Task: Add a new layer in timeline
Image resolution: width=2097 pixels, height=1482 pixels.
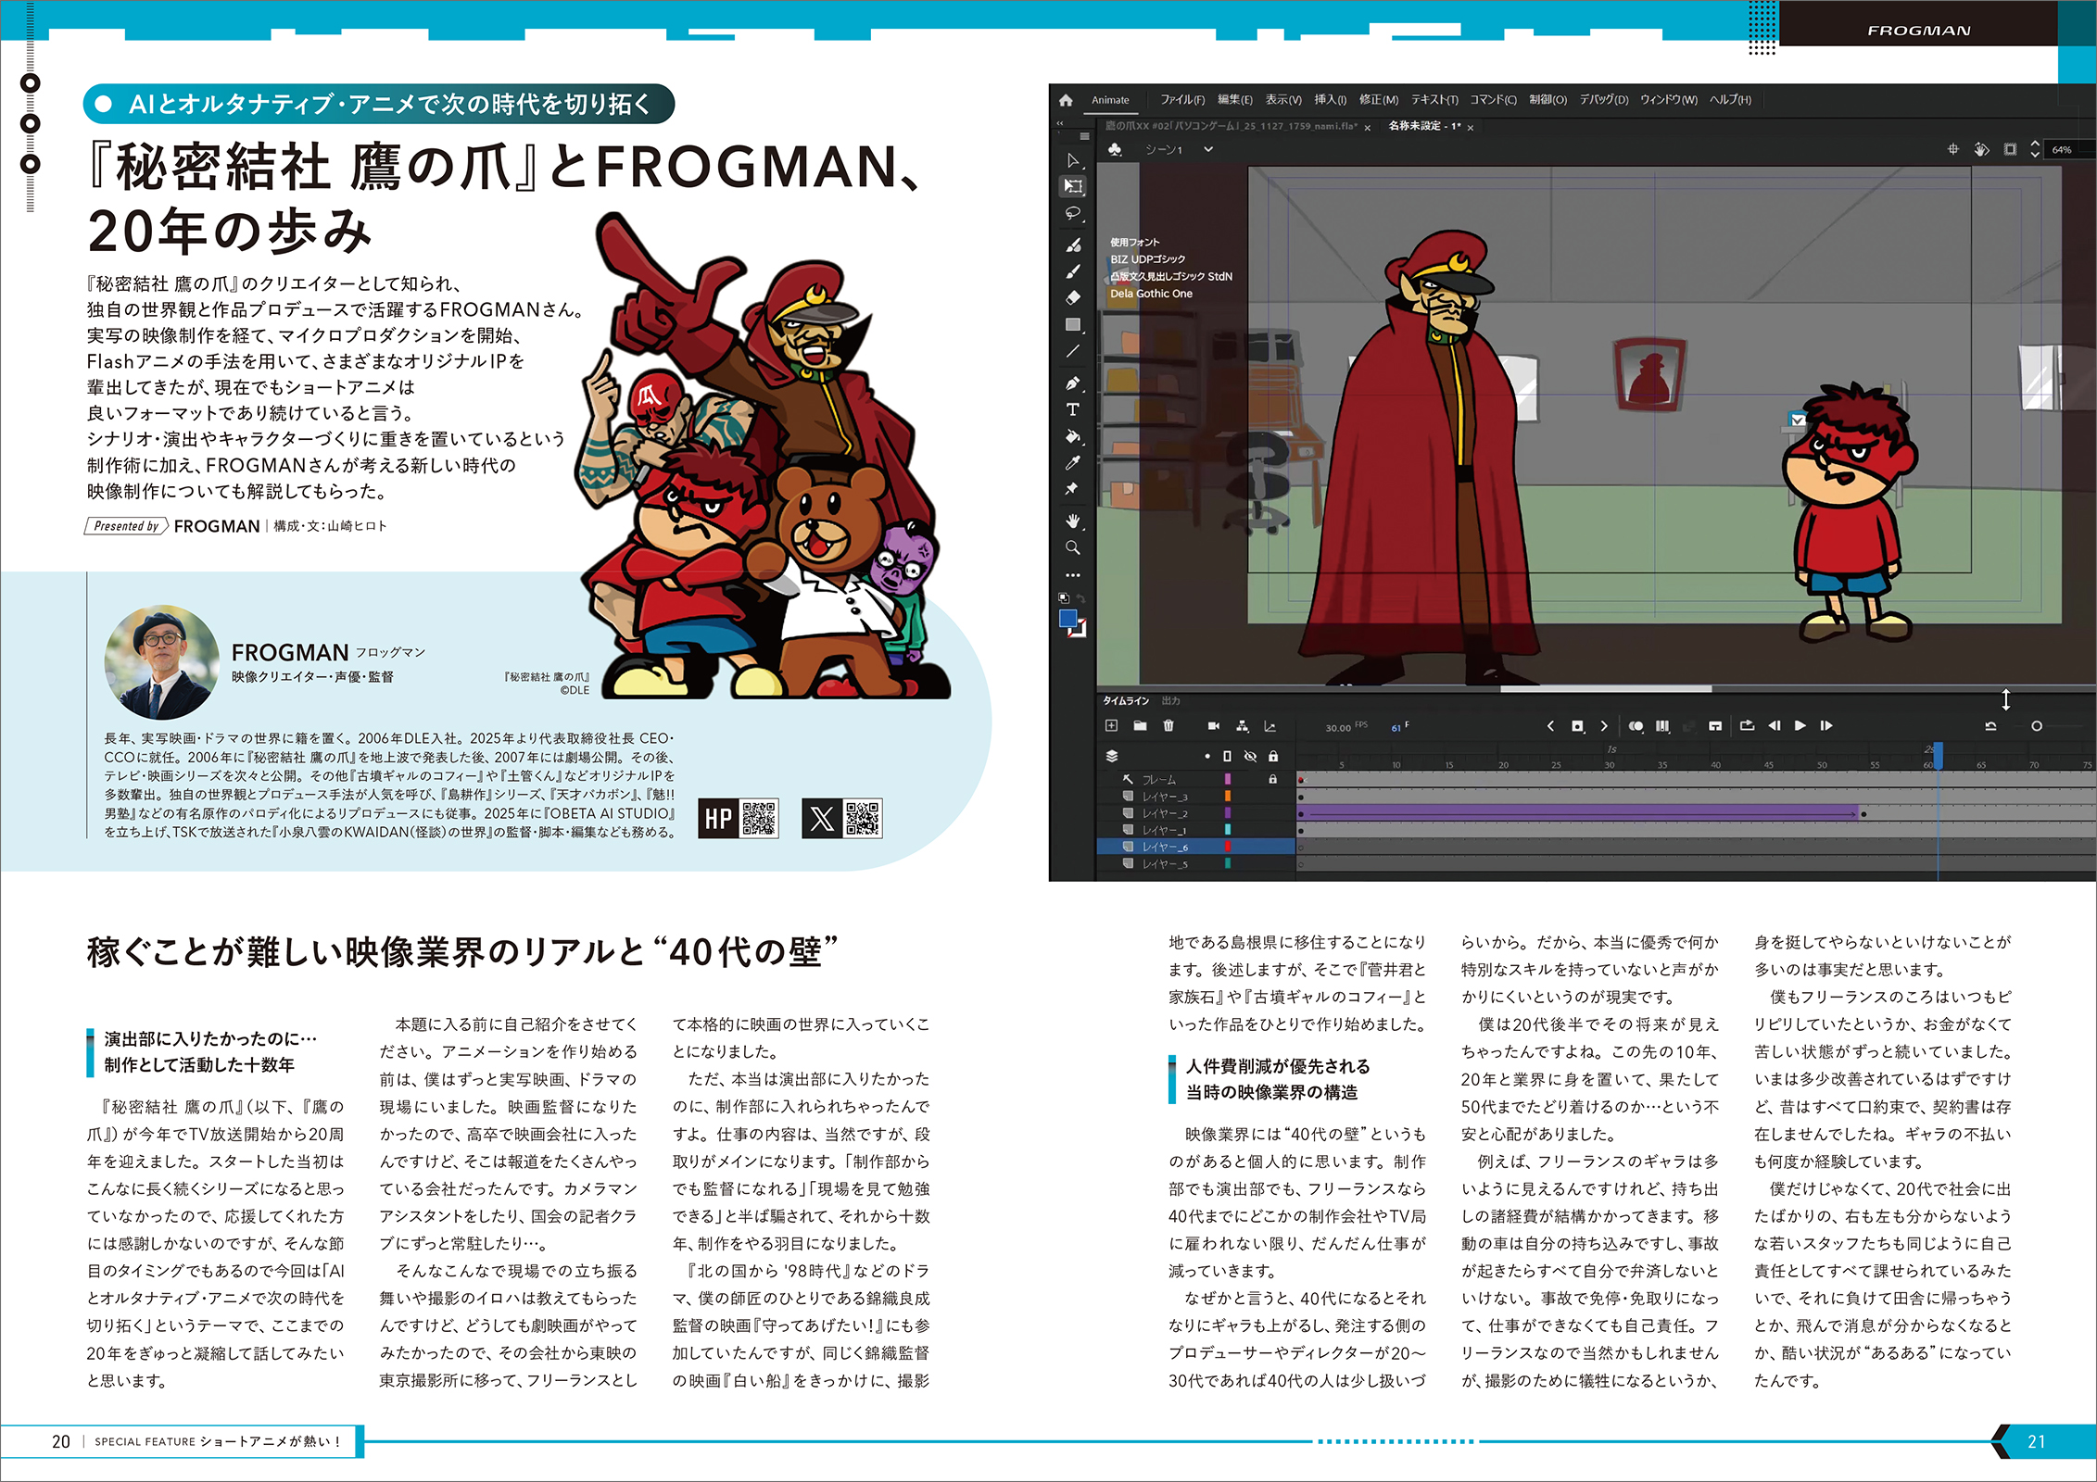Action: pos(1111,725)
